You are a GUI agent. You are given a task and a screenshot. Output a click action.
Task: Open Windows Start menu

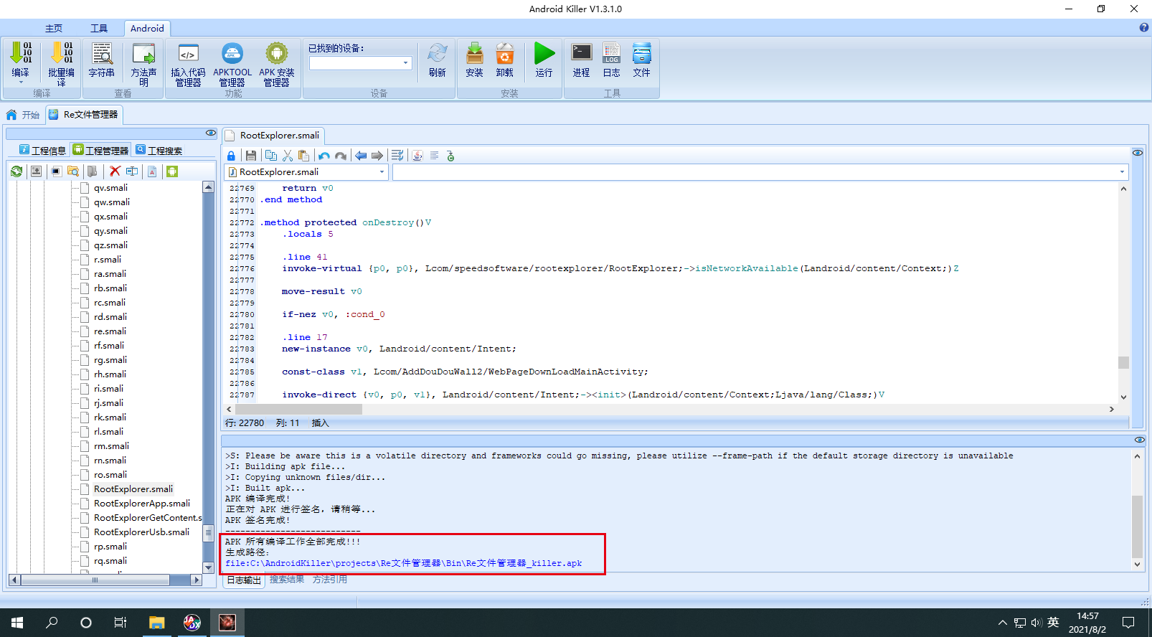[17, 623]
